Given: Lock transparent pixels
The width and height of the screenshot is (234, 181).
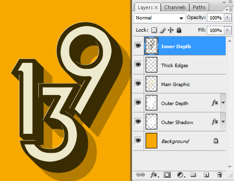Looking at the screenshot, I should (154, 30).
